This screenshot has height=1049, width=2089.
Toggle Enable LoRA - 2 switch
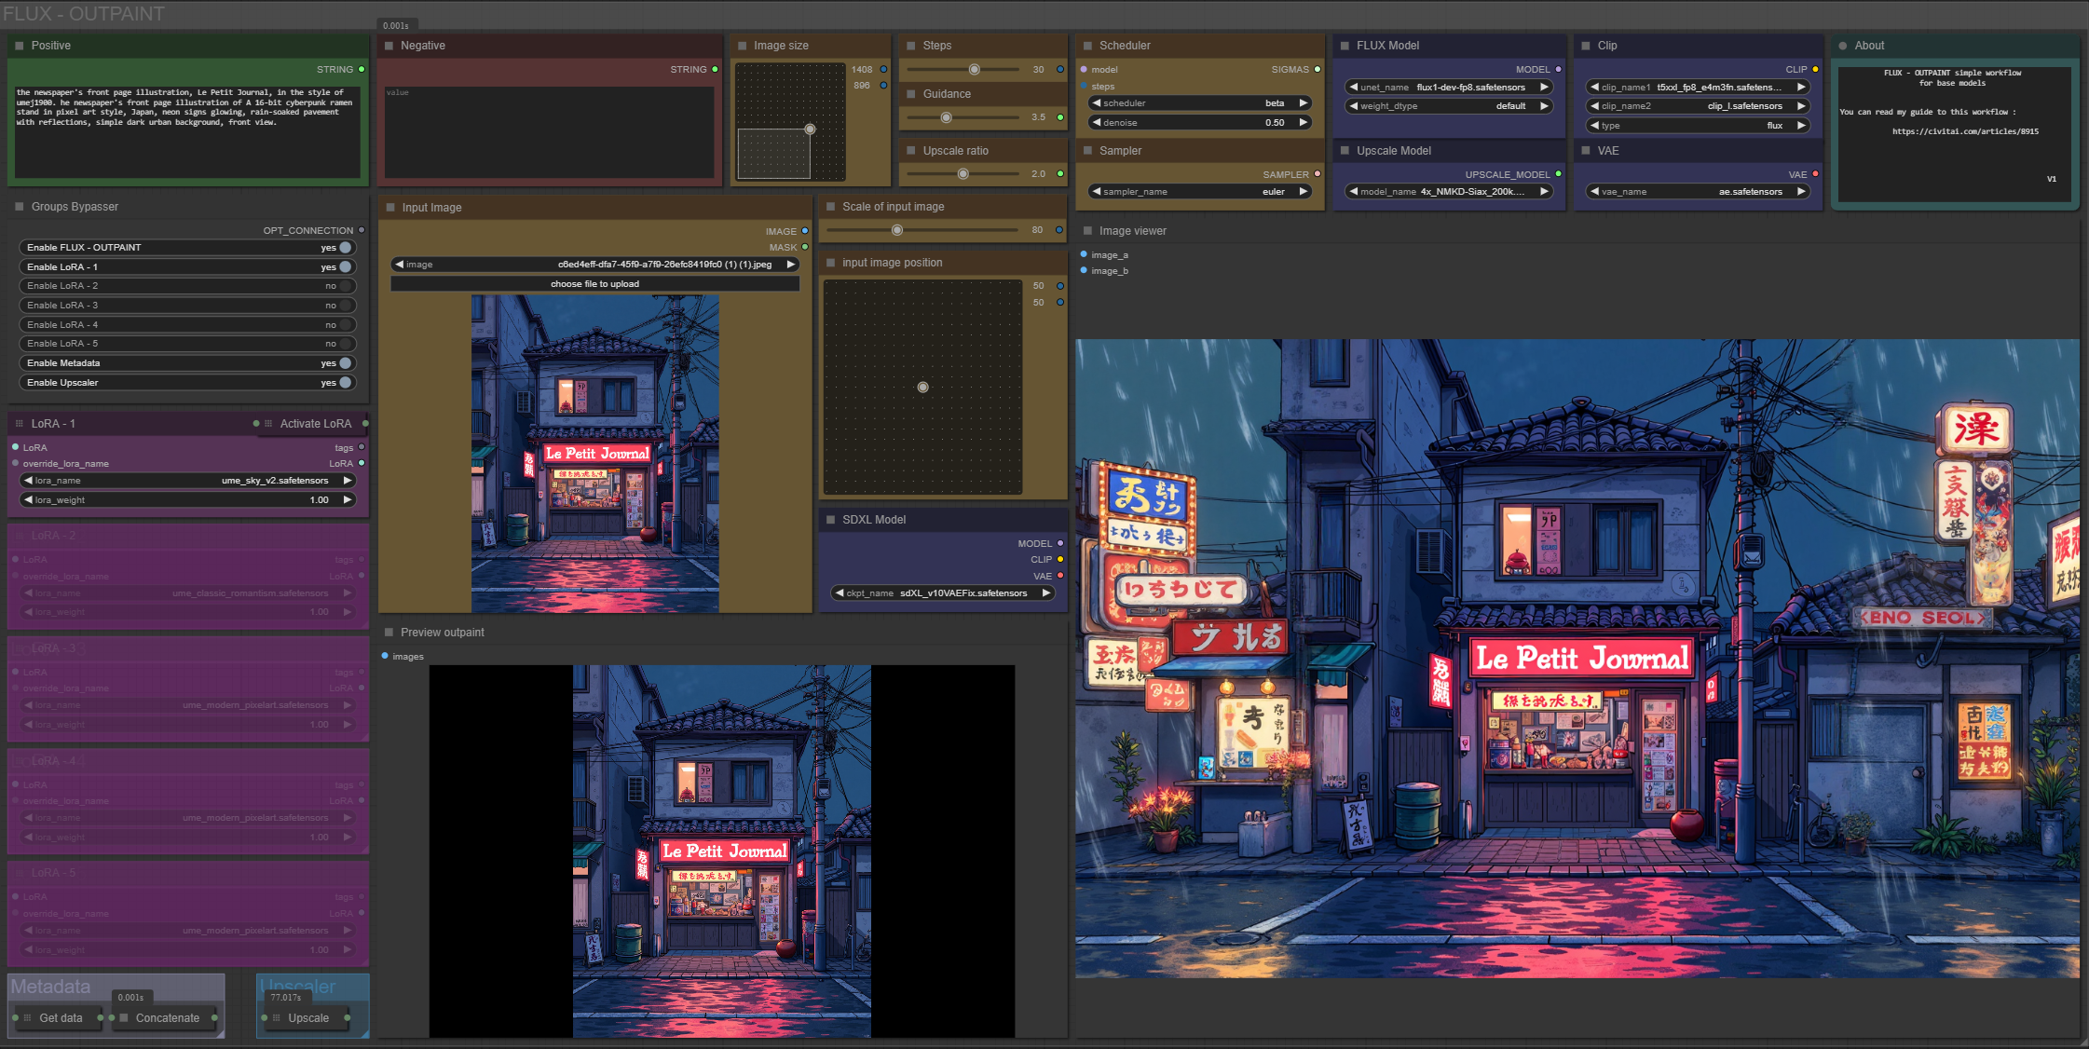click(345, 286)
